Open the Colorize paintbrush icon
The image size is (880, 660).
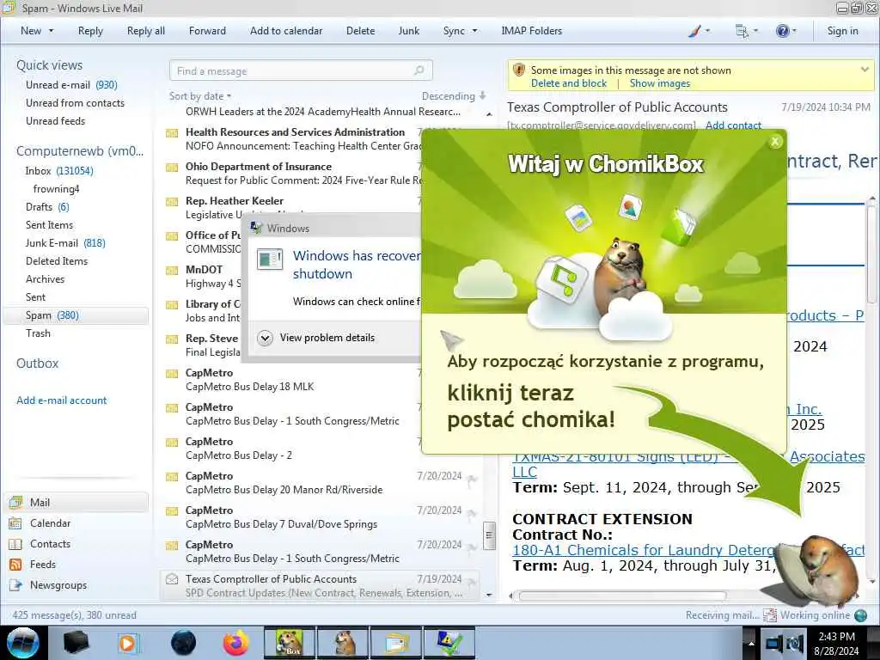694,31
